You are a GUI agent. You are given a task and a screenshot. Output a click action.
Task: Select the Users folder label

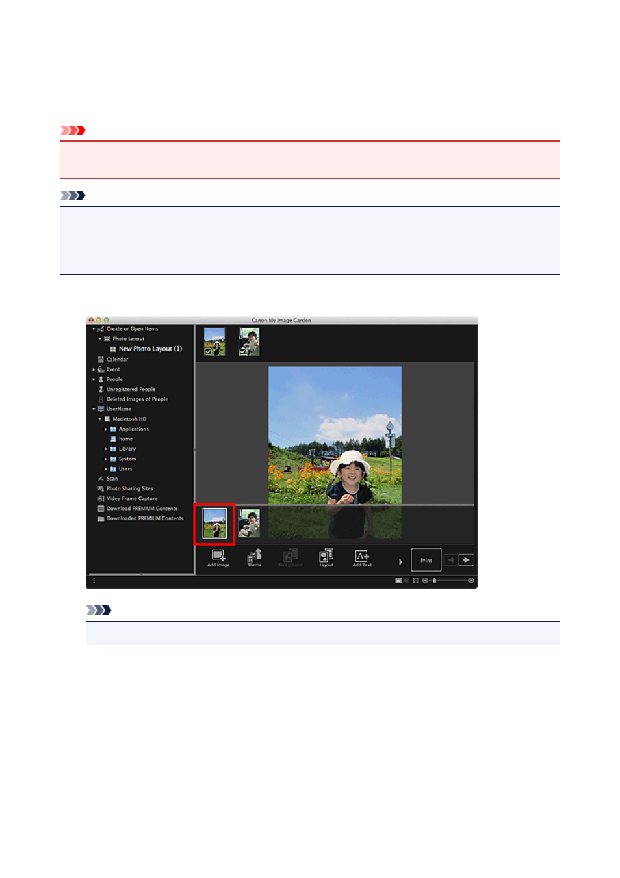tap(125, 469)
